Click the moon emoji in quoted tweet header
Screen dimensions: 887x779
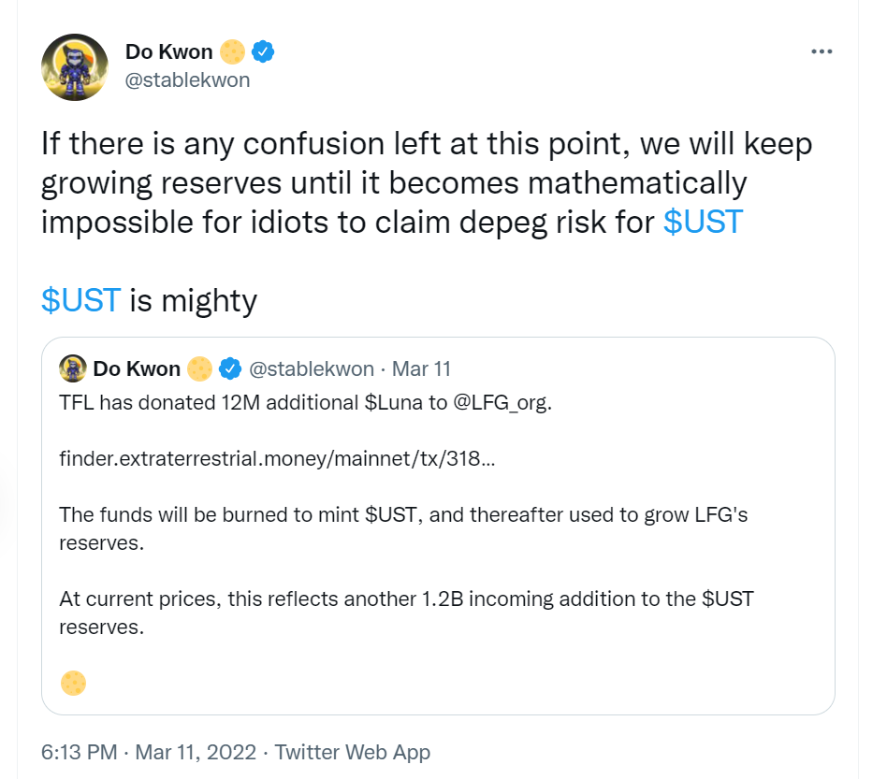pos(199,368)
